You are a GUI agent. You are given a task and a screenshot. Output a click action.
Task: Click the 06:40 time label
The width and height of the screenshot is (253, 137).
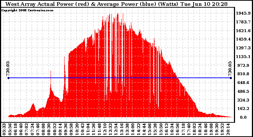tap(21, 129)
